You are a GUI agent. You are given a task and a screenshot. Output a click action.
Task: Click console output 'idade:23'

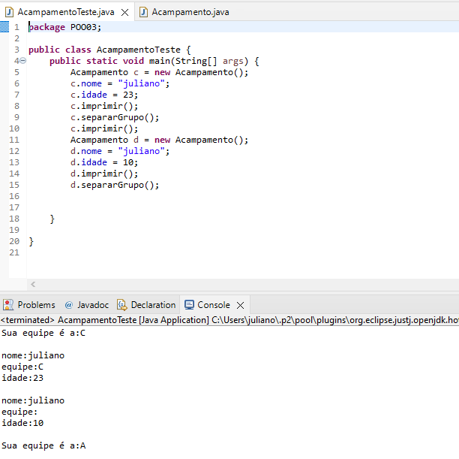click(x=22, y=378)
